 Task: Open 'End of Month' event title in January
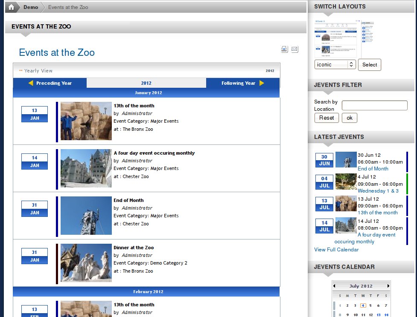click(128, 200)
